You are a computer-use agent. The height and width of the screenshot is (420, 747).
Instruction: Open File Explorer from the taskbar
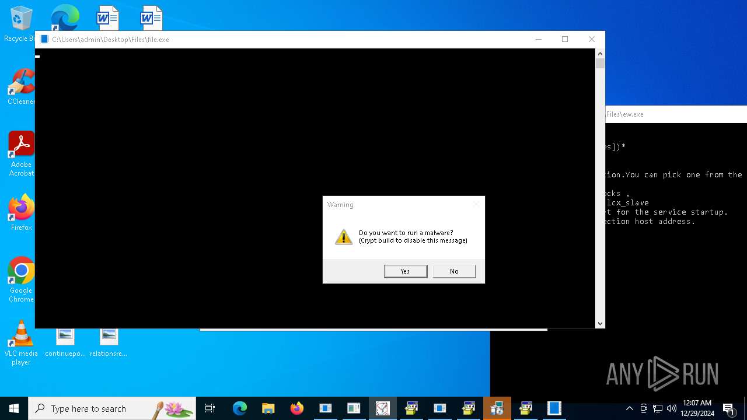(x=268, y=408)
